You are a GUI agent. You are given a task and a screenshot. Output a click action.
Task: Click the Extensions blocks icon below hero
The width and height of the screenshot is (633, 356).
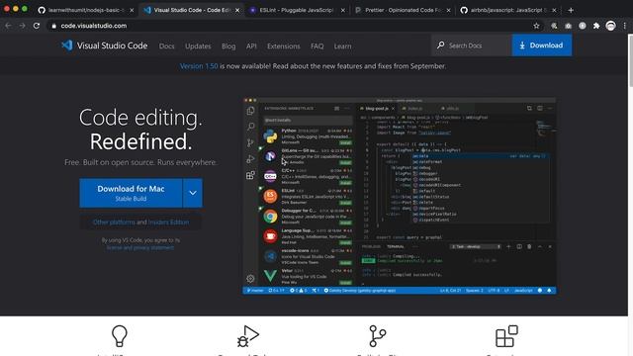(x=506, y=336)
